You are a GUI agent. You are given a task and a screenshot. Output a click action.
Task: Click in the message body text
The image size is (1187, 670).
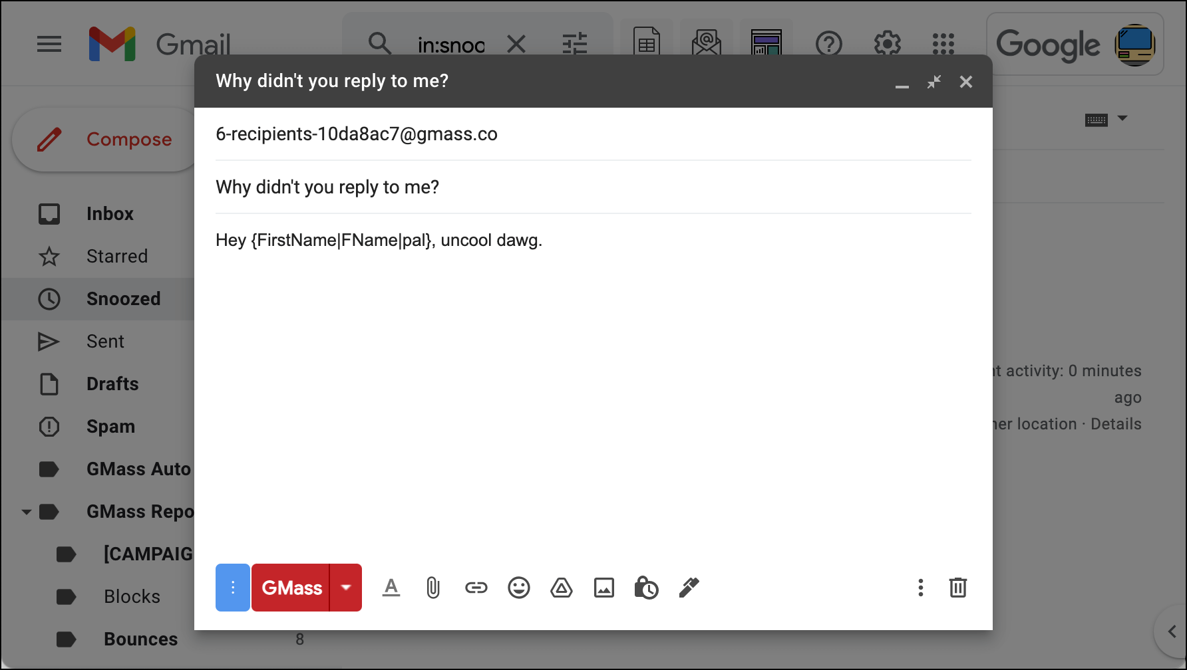[379, 240]
